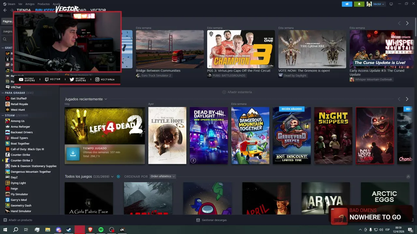Image resolution: width=417 pixels, height=234 pixels.
Task: Click the Dying Light icon in sidebar
Action: tap(8, 183)
